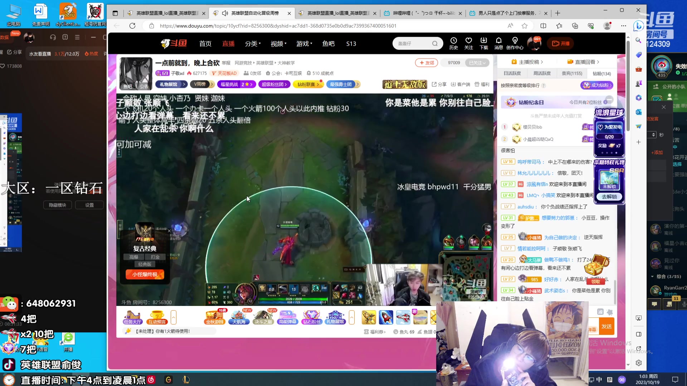The width and height of the screenshot is (687, 386).
Task: Go to the 鱼吧 navigation item
Action: tap(328, 44)
